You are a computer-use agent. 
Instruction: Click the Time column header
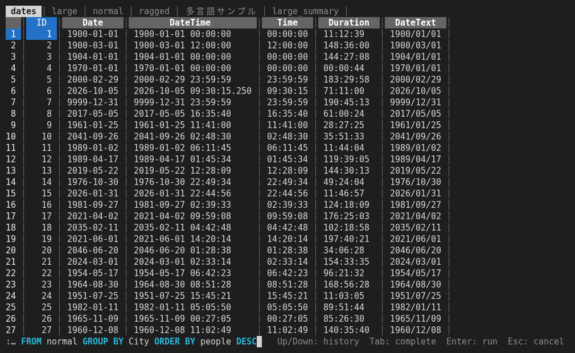[287, 23]
